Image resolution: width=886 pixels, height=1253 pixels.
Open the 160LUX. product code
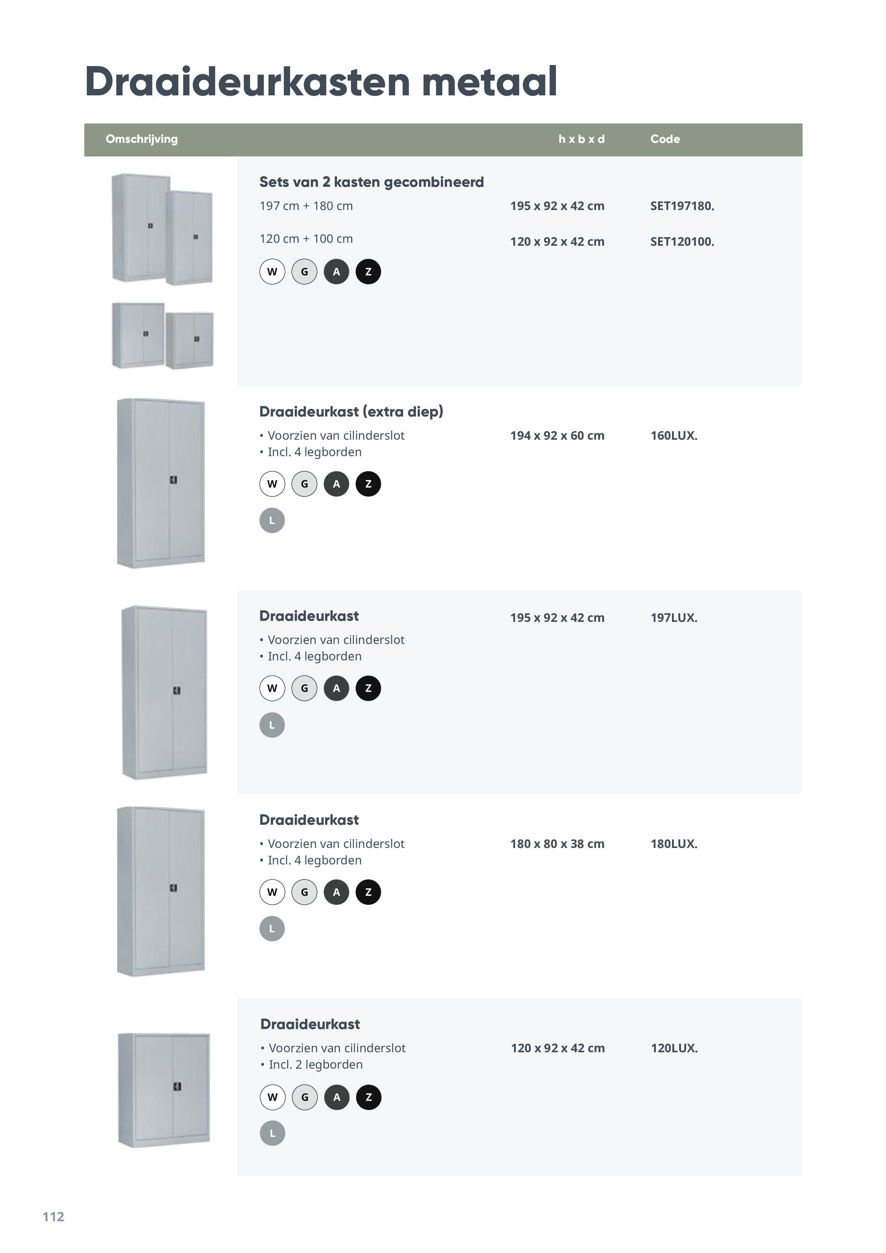[674, 436]
